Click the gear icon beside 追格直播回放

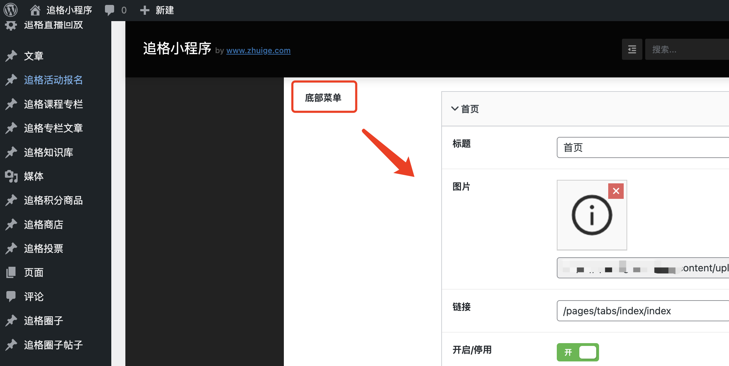coord(11,25)
